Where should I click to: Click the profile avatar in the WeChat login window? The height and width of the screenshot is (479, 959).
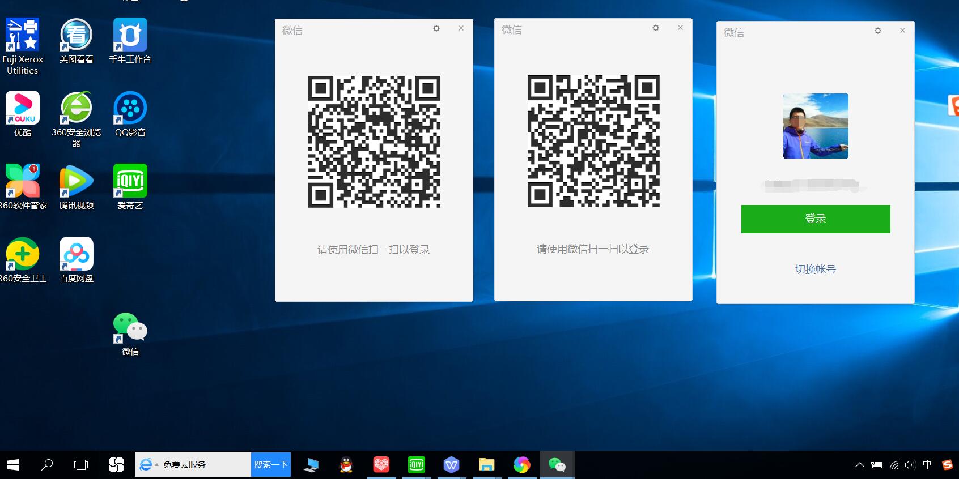pyautogui.click(x=815, y=126)
